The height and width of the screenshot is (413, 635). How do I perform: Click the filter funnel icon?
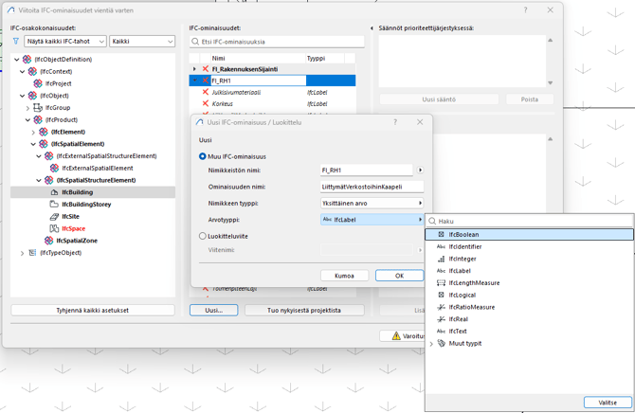pos(16,42)
